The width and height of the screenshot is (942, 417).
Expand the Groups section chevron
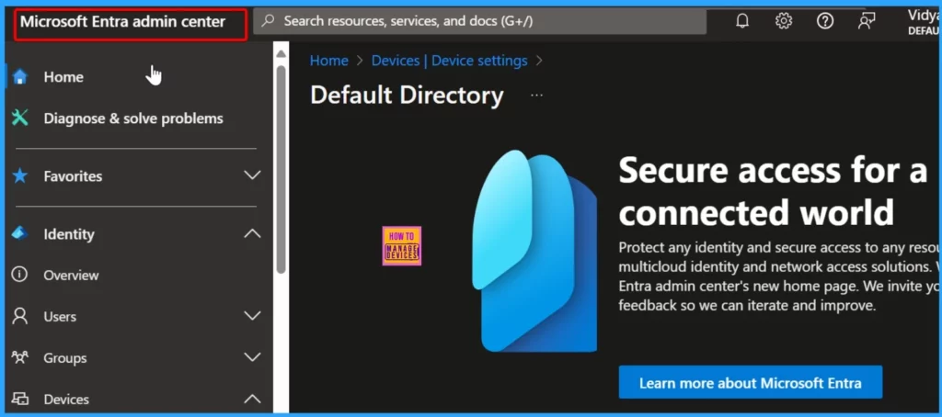pyautogui.click(x=252, y=357)
